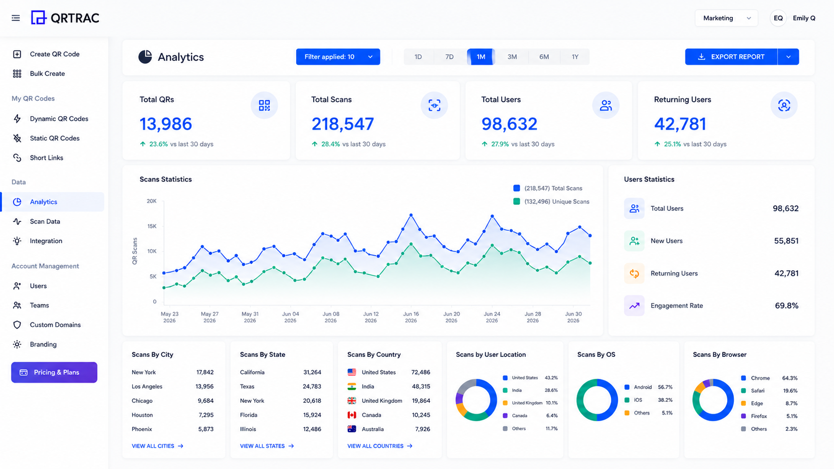Click the QRTRAC logo

[65, 18]
